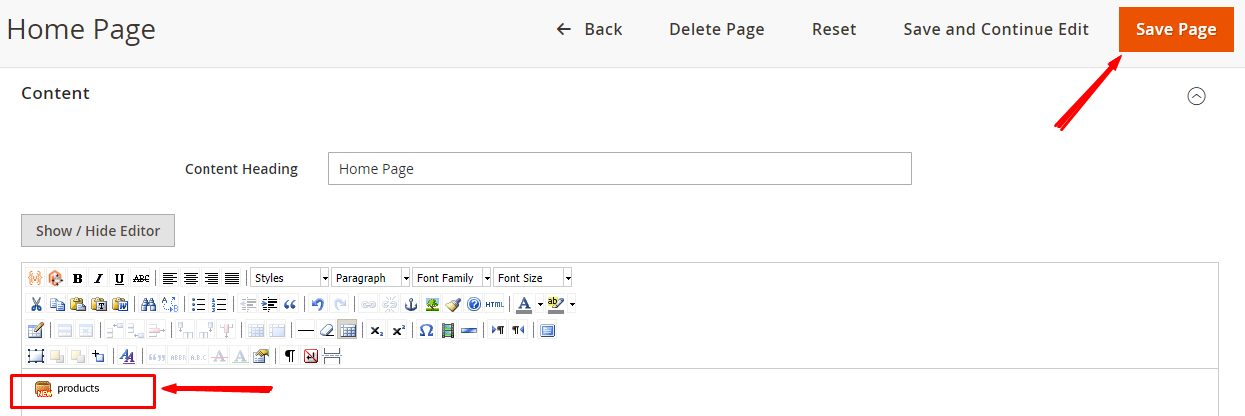This screenshot has height=416, width=1245.
Task: Undo the last editor action
Action: [318, 304]
